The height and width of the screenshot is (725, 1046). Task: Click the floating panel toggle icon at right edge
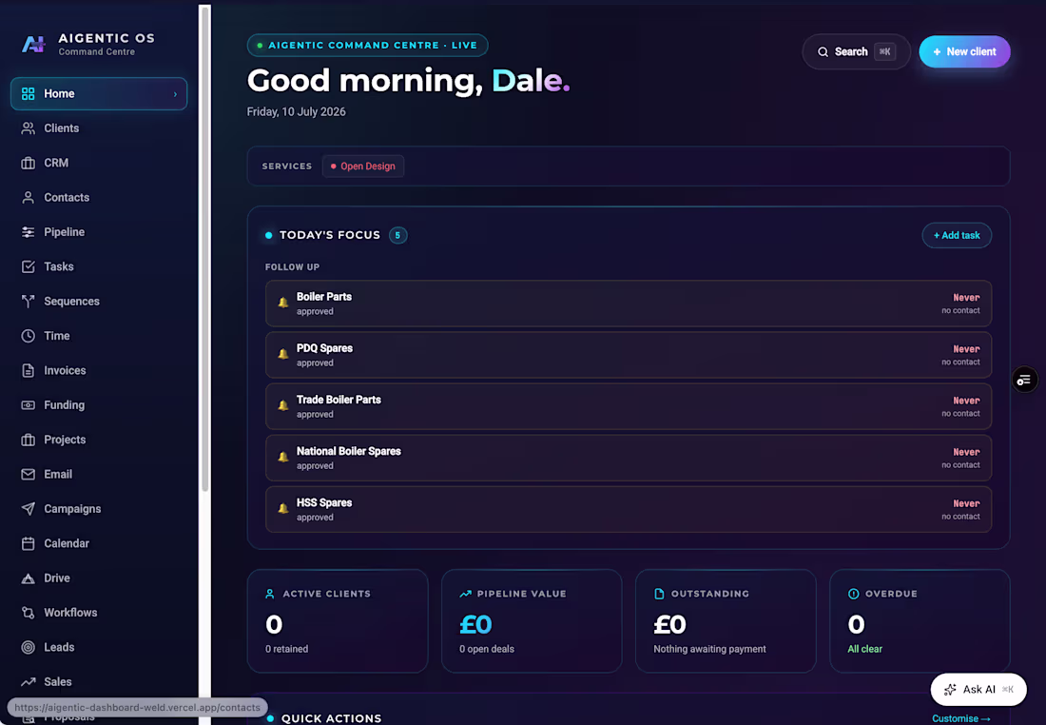[x=1024, y=380]
